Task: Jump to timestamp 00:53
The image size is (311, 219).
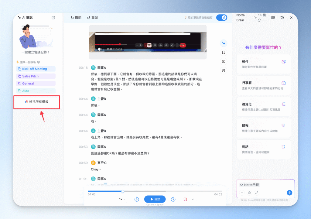Action: click(83, 147)
